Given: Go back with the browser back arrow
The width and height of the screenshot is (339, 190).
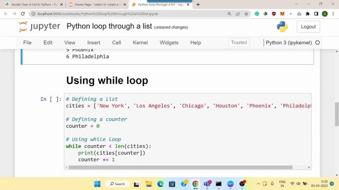Looking at the screenshot, I should click(6, 14).
